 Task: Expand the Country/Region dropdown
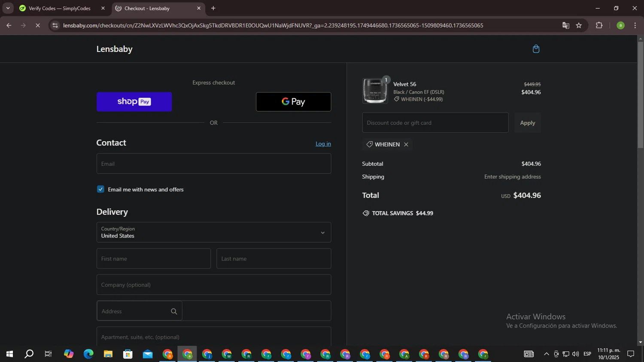214,232
